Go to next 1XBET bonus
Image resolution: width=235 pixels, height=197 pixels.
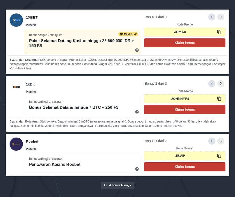(221, 17)
